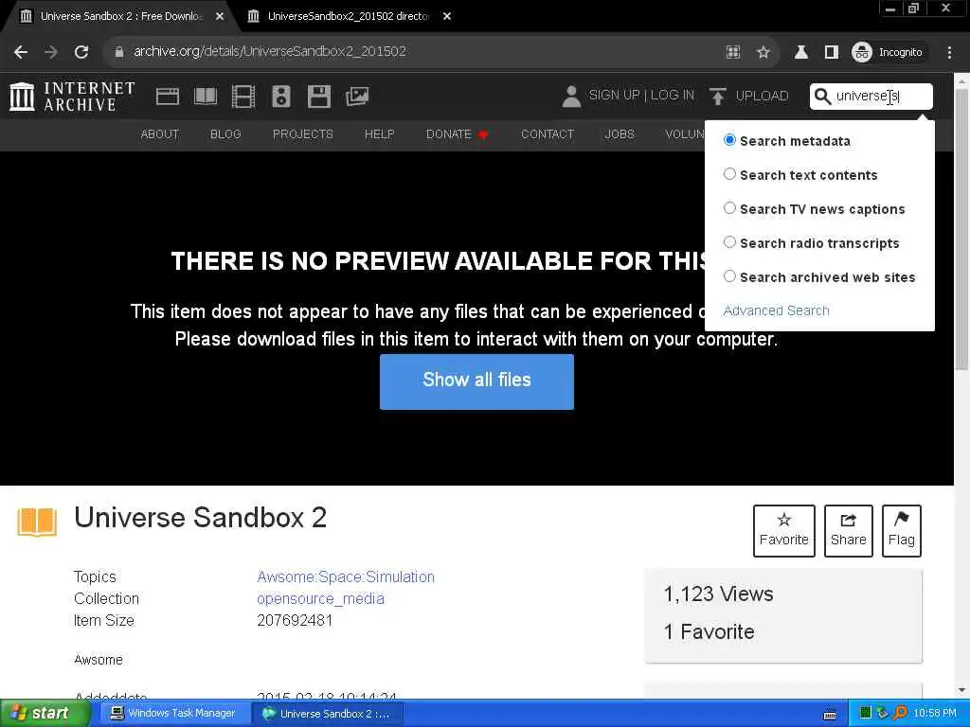Select Search metadata radio option
This screenshot has width=970, height=727.
(730, 140)
